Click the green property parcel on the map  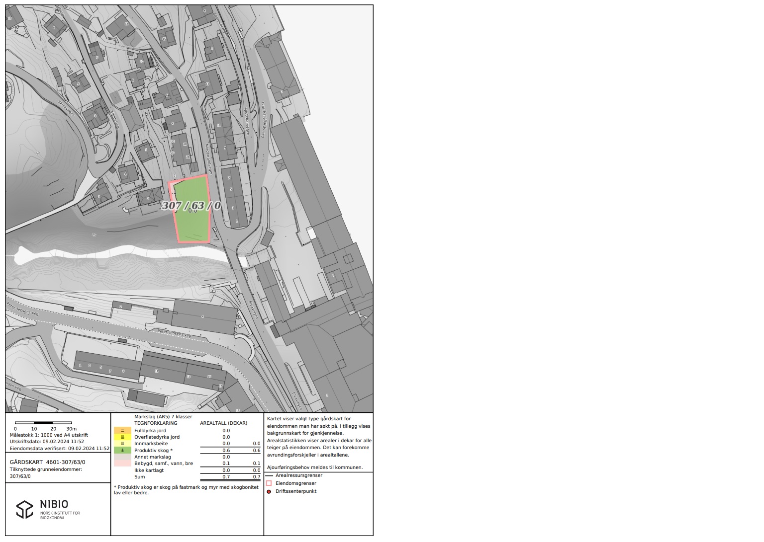193,224
